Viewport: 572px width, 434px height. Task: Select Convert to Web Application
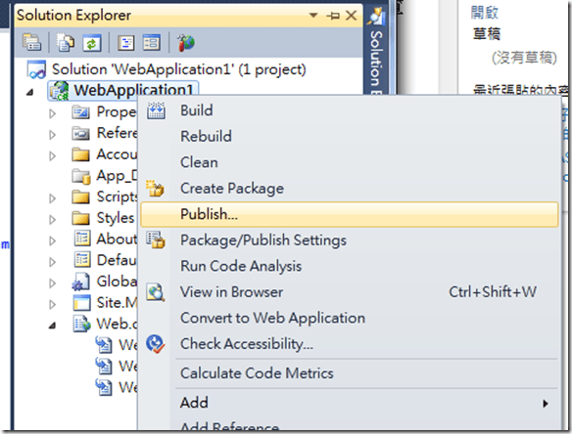[349, 318]
